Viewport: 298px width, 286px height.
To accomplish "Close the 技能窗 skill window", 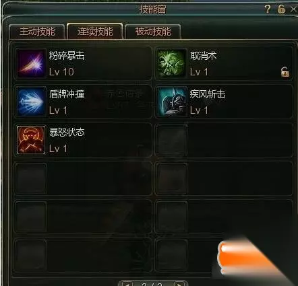I will click(293, 9).
